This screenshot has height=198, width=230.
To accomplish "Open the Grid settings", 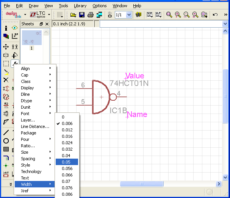I will [x=60, y=15].
